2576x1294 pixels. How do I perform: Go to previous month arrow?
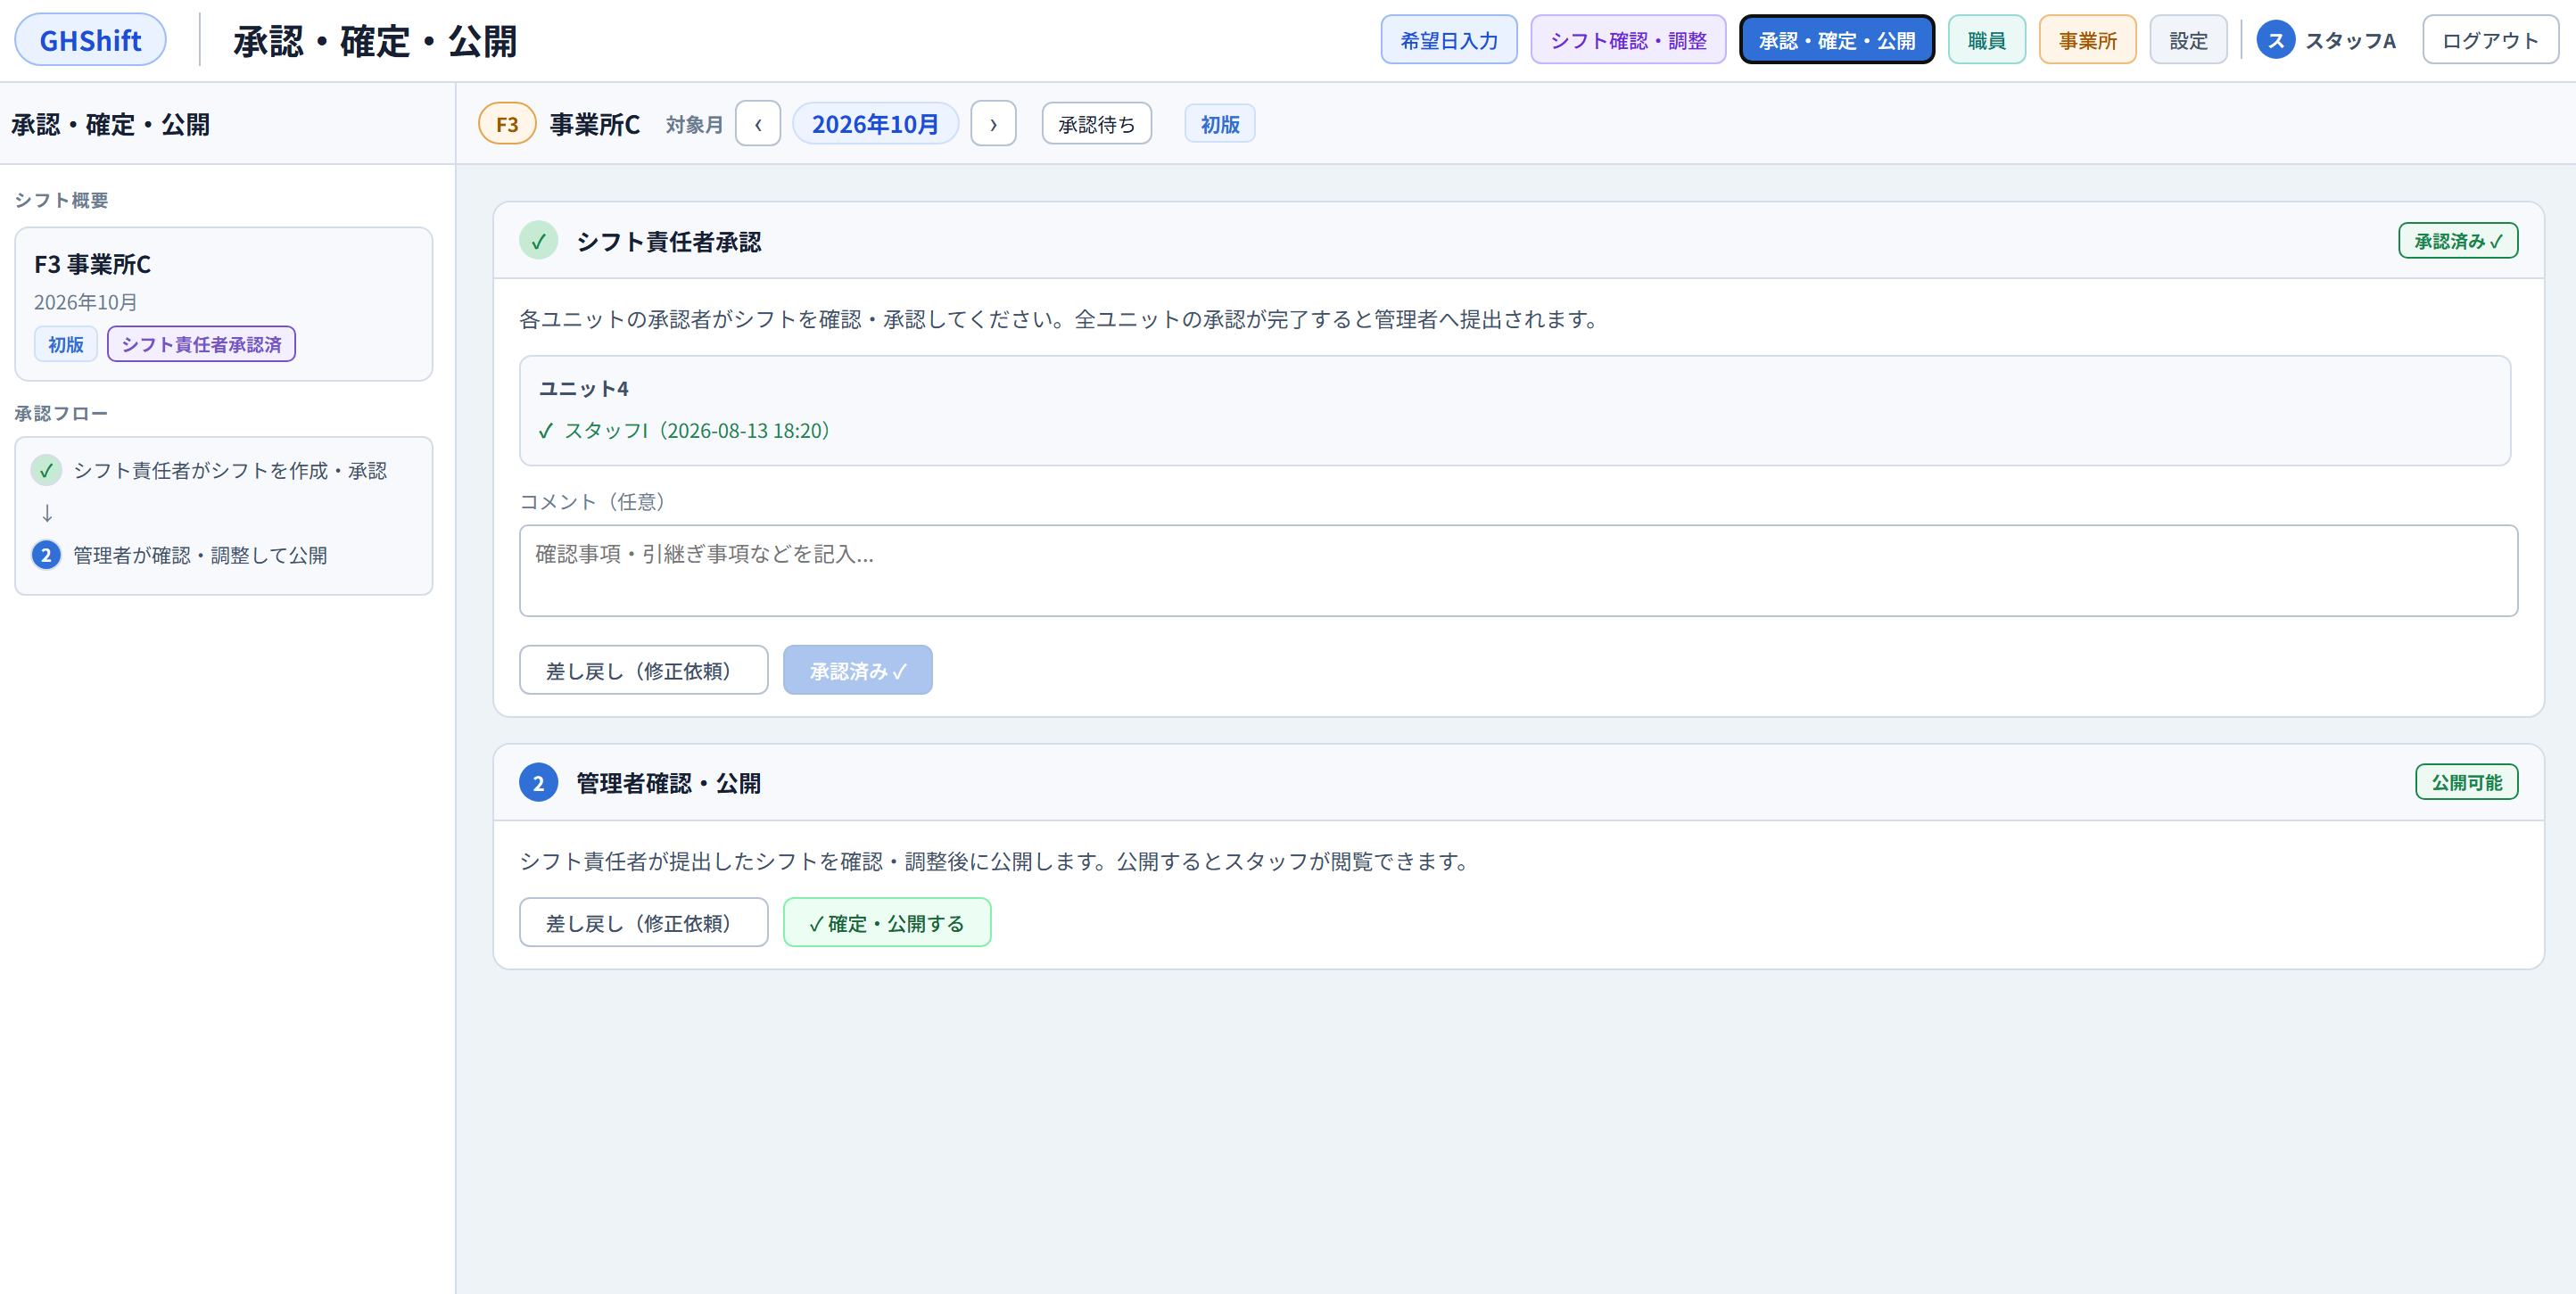(x=758, y=124)
